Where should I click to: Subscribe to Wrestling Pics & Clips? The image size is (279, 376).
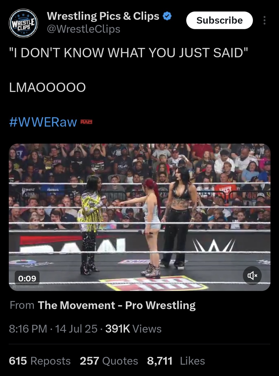tap(219, 20)
